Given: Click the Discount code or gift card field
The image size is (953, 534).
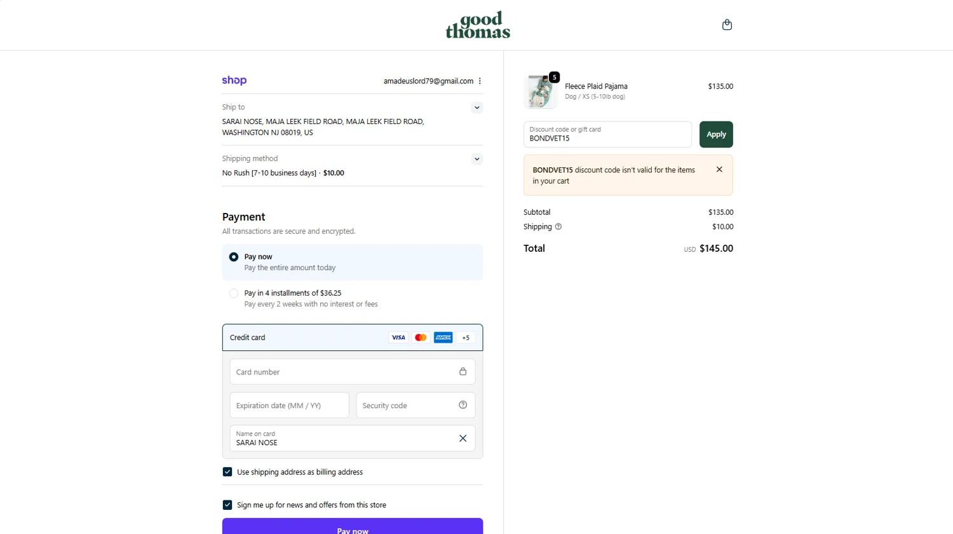Looking at the screenshot, I should click(607, 134).
